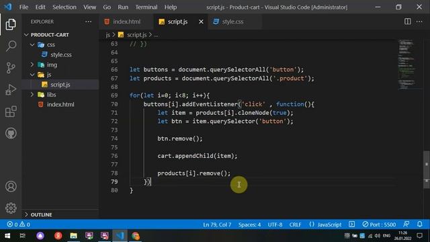Click the ellipsis breadcrumb after script.js
Screen dimensions: 430x242
point(156,35)
